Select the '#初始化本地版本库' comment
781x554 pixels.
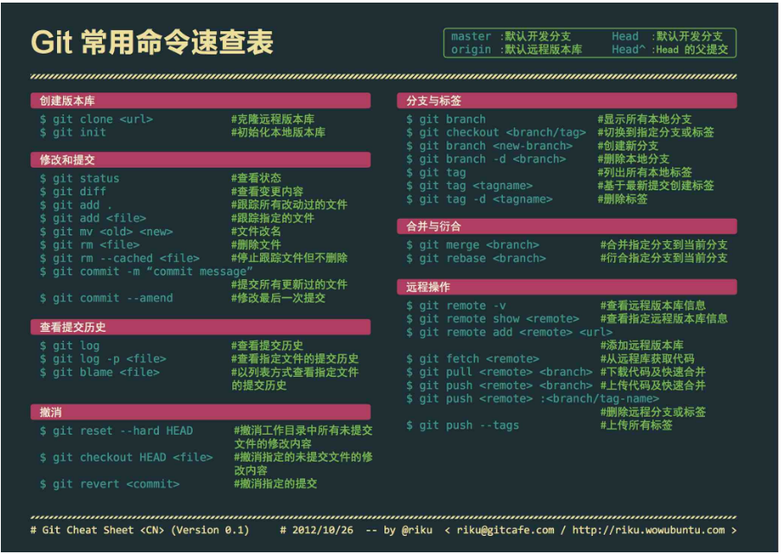(x=278, y=132)
